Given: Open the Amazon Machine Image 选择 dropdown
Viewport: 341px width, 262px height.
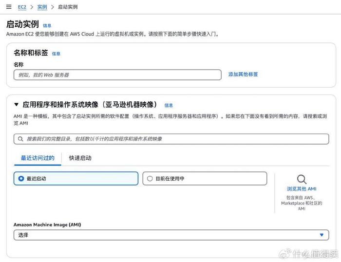Looking at the screenshot, I should (171, 235).
